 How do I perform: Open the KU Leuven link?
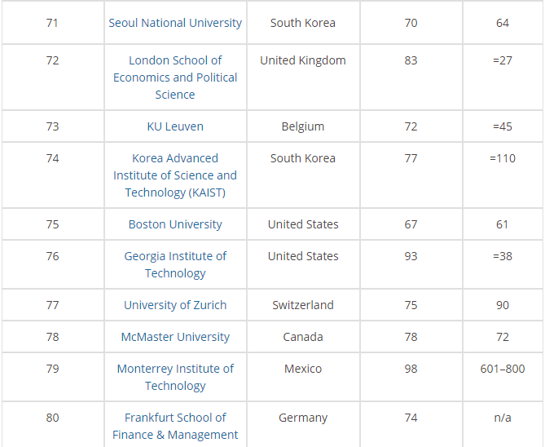point(175,126)
